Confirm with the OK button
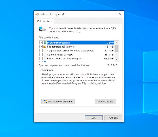158x137 pixels. pos(94,118)
